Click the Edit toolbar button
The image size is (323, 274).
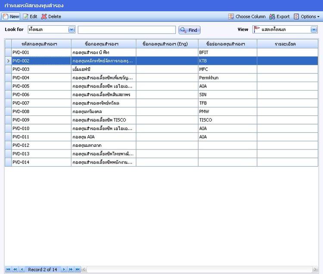coord(30,17)
